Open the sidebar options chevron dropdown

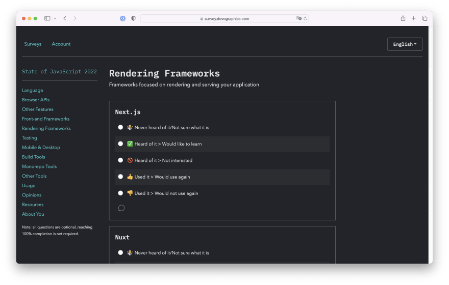coord(55,18)
